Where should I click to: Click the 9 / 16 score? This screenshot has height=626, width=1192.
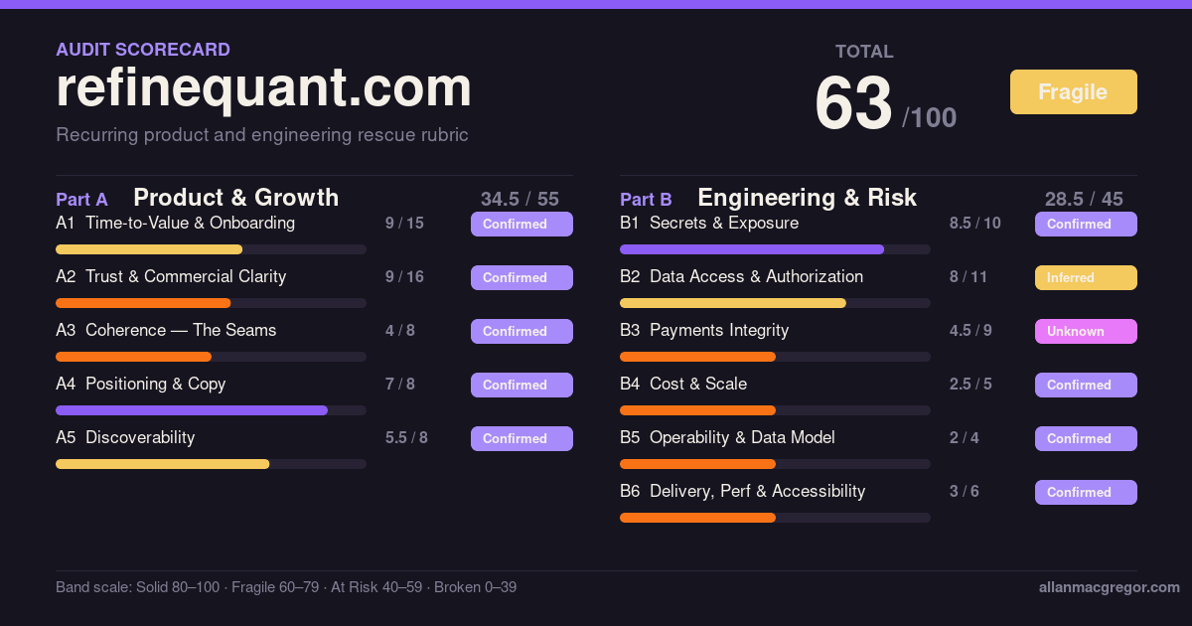[404, 276]
